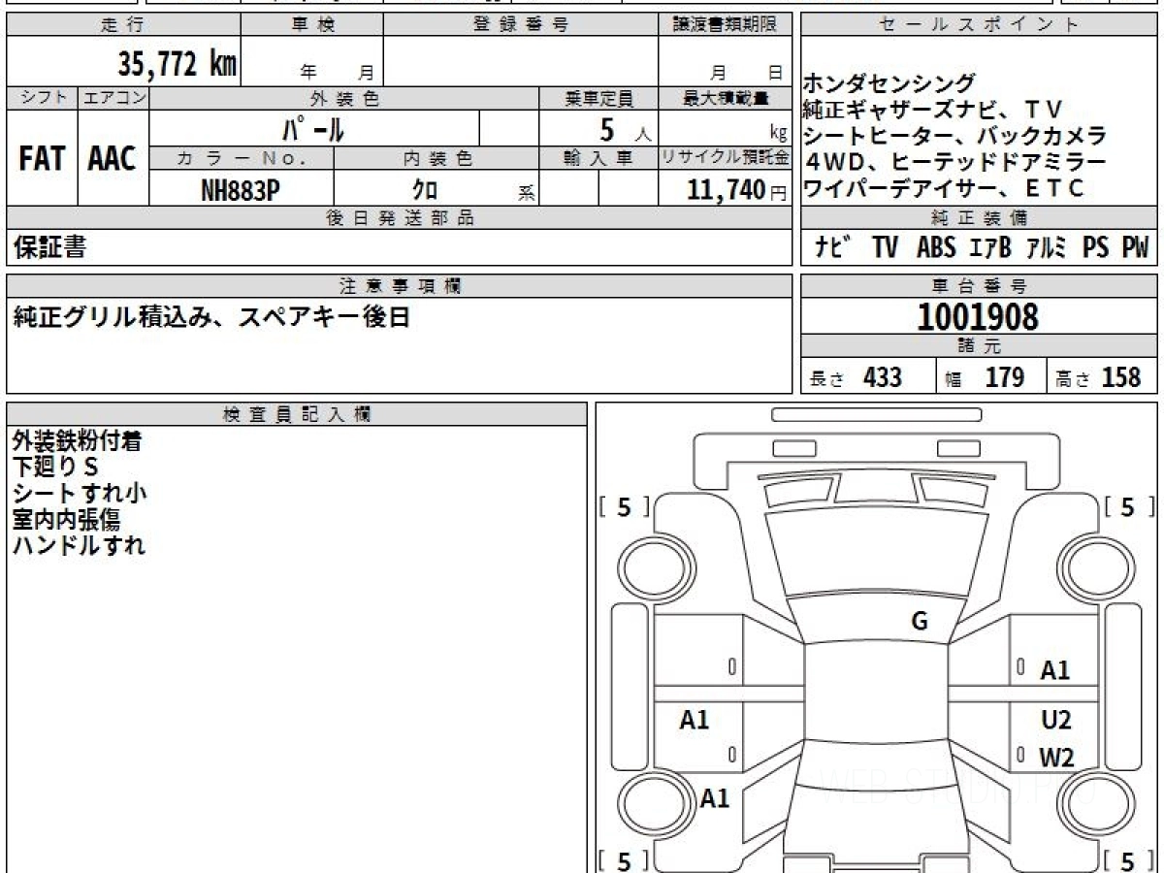This screenshot has height=873, width=1164.
Task: Click the シートヒーター、バックカメラ line
Action: point(954,137)
